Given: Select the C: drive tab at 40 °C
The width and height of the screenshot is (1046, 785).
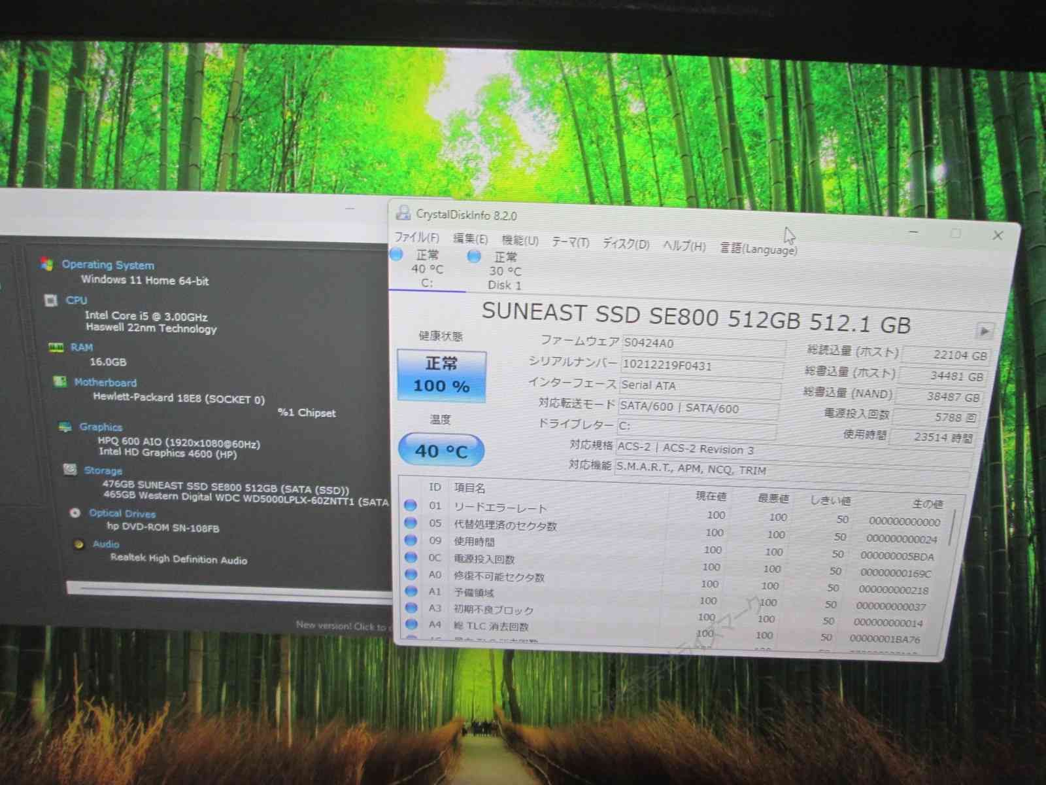Looking at the screenshot, I should tap(426, 269).
